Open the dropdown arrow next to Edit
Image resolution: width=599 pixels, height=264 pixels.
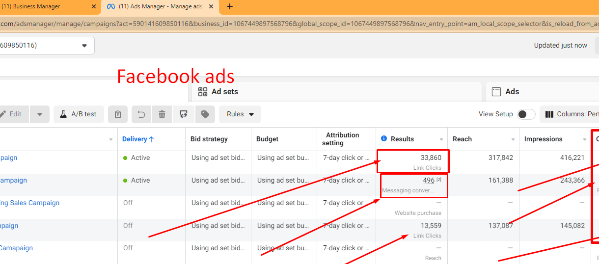40,114
